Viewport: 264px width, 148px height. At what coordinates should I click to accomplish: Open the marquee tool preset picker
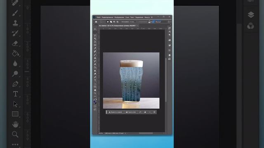[101, 22]
